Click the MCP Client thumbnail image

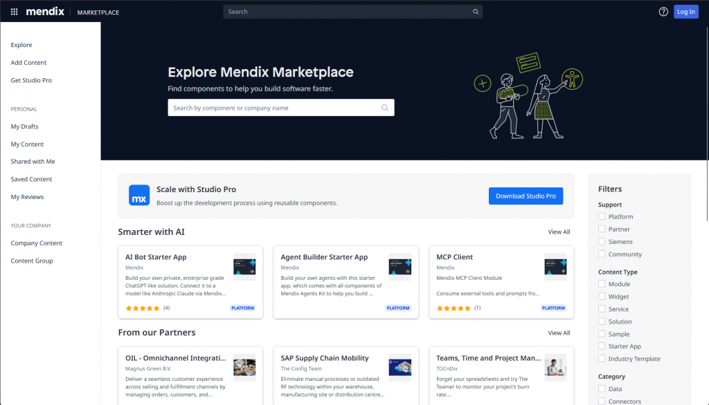[x=555, y=265]
